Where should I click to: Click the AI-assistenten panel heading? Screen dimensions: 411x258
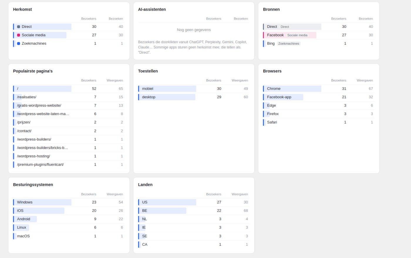pos(152,9)
